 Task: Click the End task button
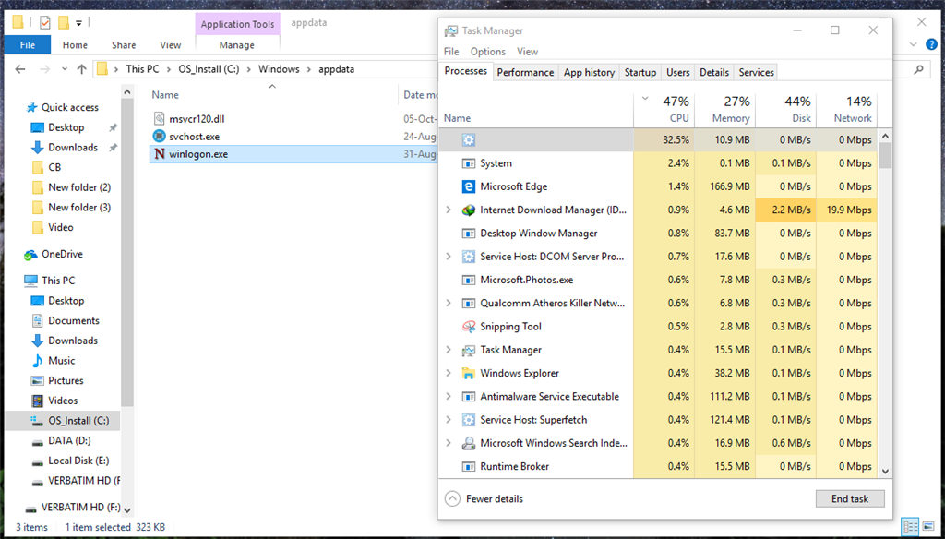[x=850, y=499]
